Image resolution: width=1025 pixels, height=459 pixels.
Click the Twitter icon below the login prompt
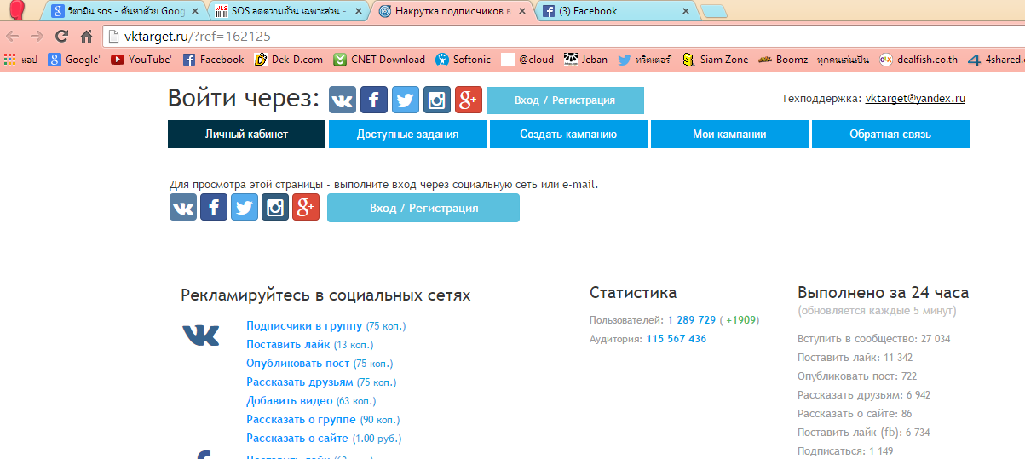245,207
